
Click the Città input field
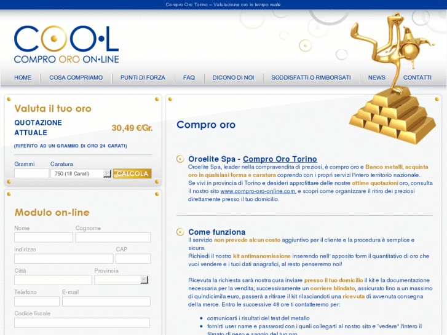(53, 280)
